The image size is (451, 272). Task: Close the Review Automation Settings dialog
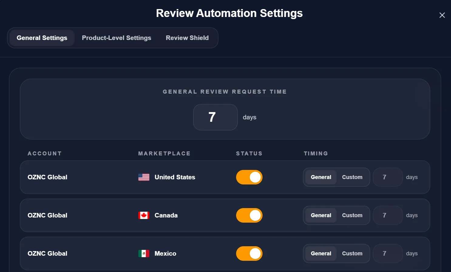[x=442, y=15]
